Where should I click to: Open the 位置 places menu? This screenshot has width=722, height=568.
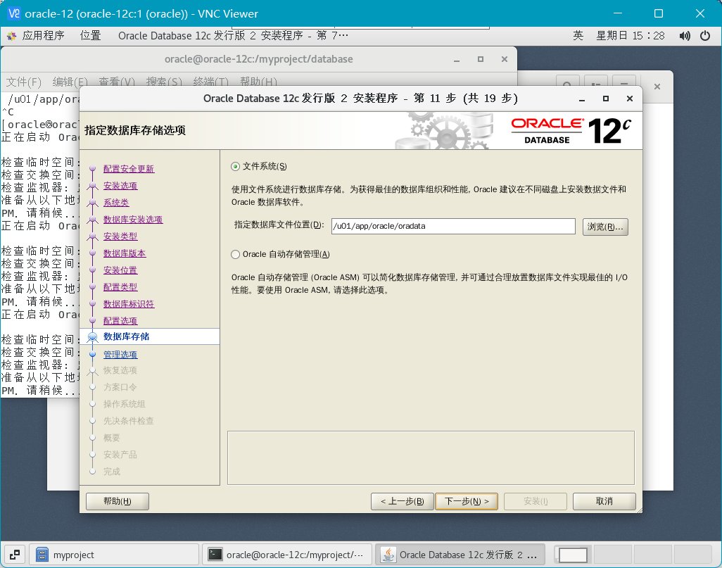click(x=90, y=35)
